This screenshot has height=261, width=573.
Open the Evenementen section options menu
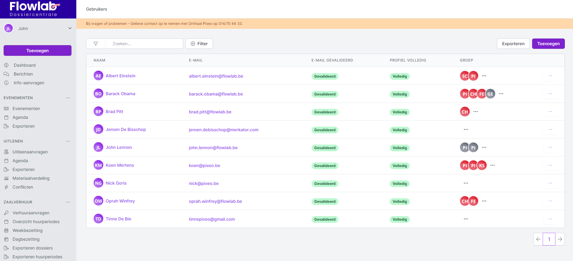pyautogui.click(x=68, y=98)
